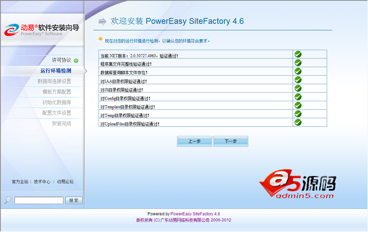Click the green checkmark for .NET版本 row
Image resolution: width=368 pixels, height=232 pixels.
click(298, 54)
